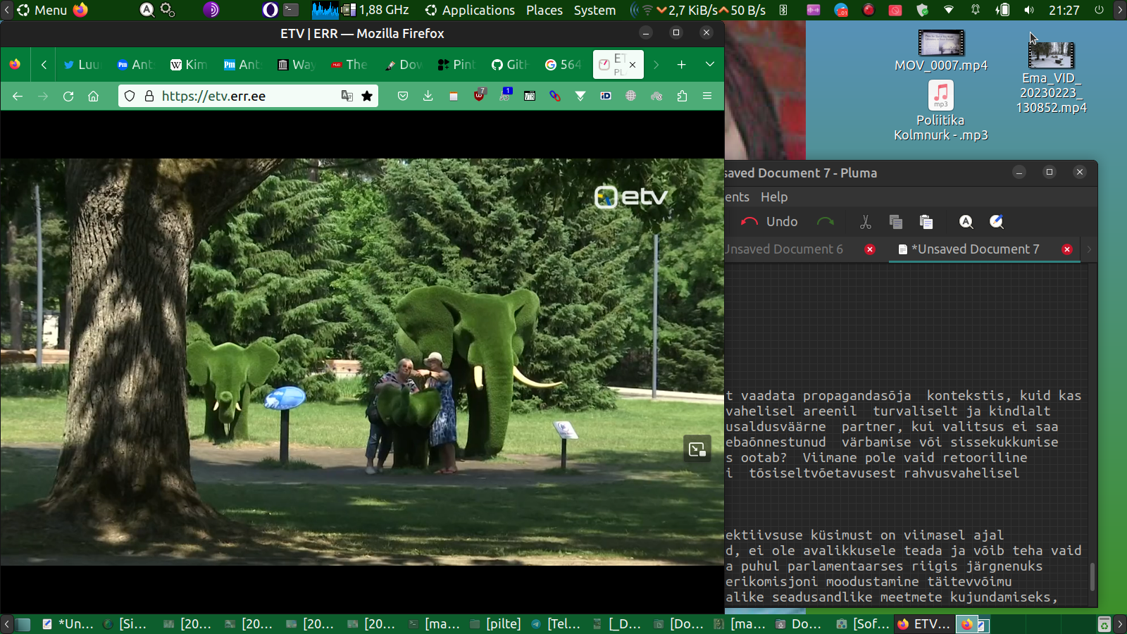Click the Pluma vertical scrollbar handle
This screenshot has width=1127, height=634.
[x=1092, y=576]
